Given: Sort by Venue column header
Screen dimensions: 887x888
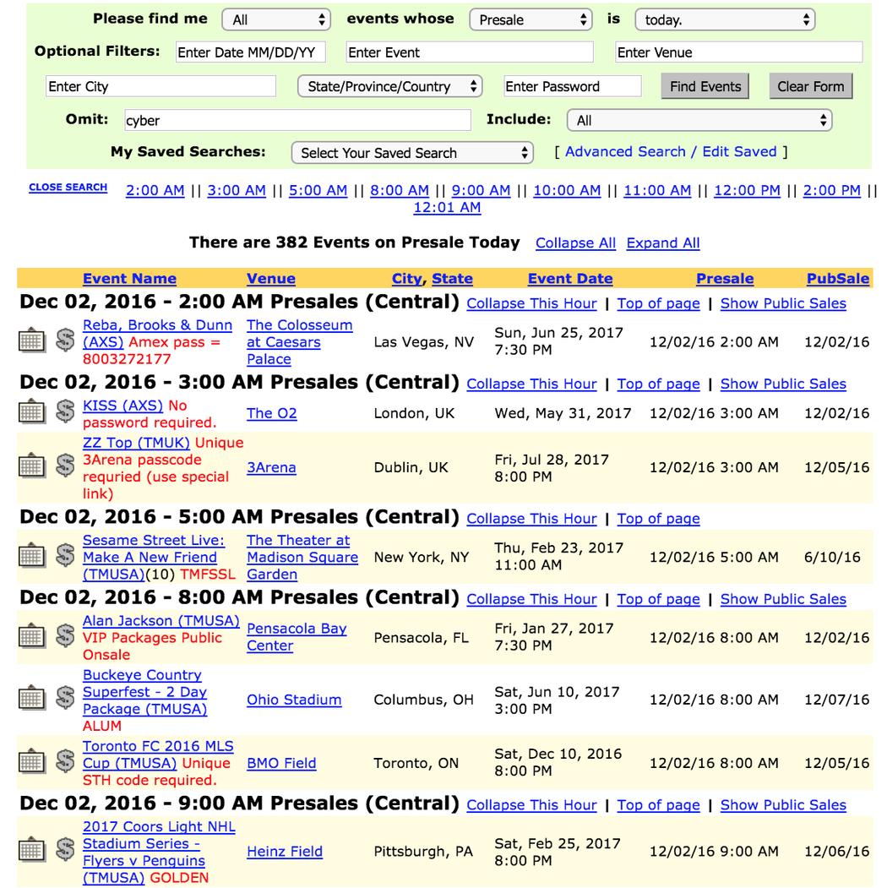Looking at the screenshot, I should (x=271, y=279).
